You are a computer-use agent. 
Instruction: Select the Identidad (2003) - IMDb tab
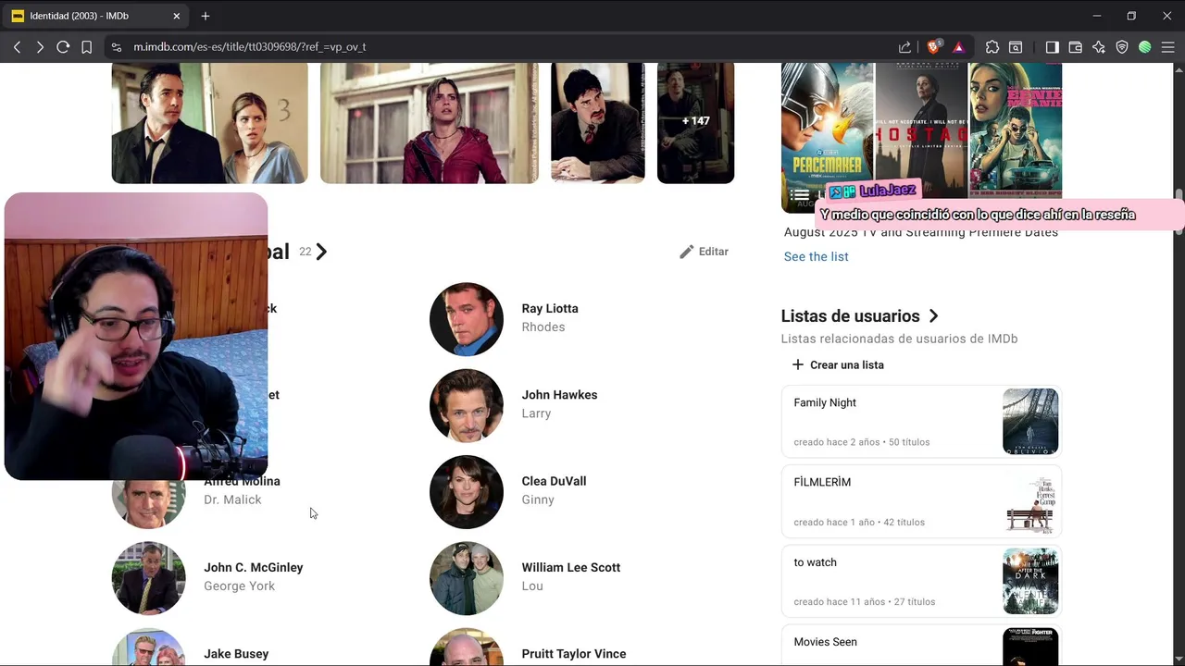96,16
